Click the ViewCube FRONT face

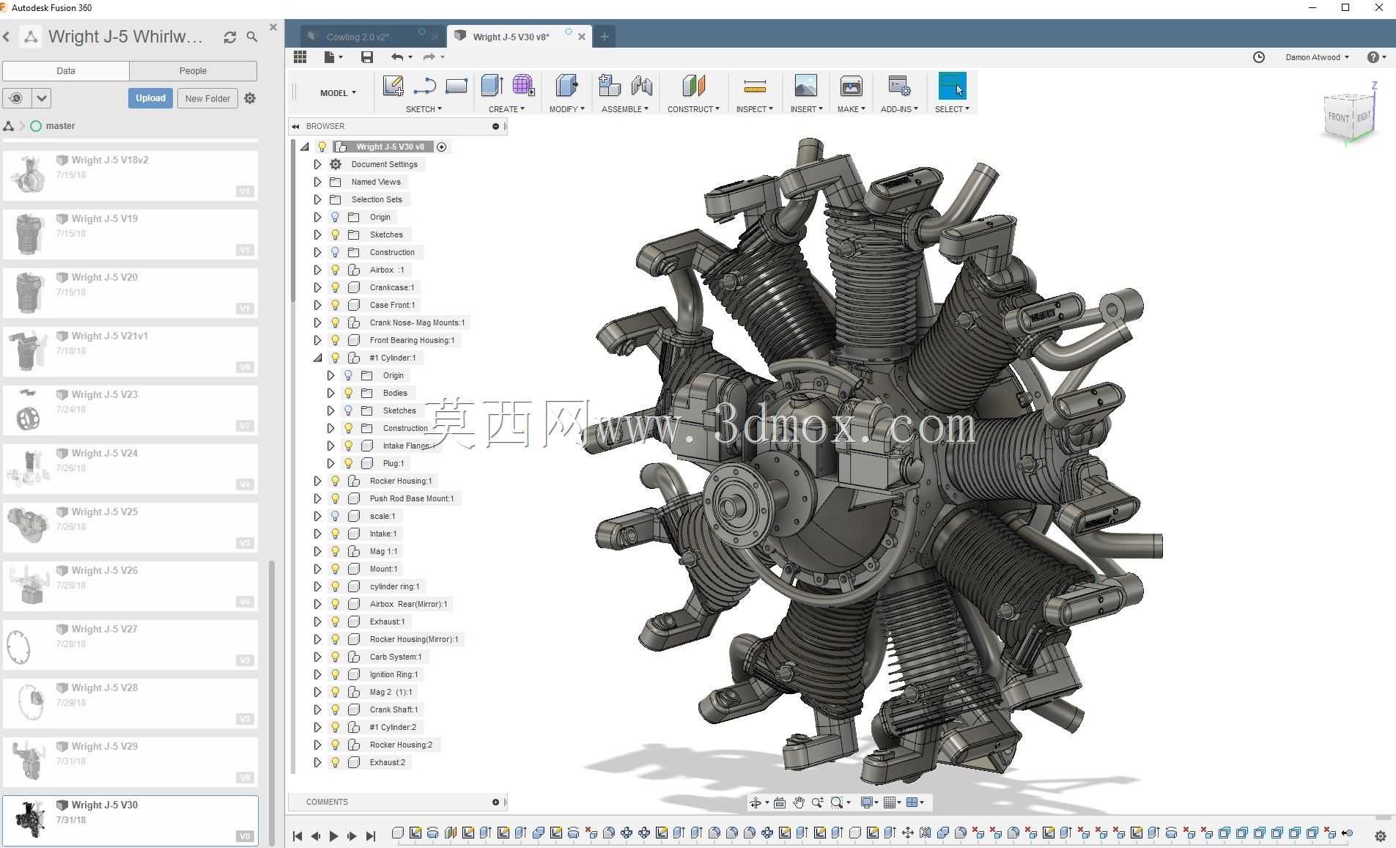pyautogui.click(x=1338, y=117)
